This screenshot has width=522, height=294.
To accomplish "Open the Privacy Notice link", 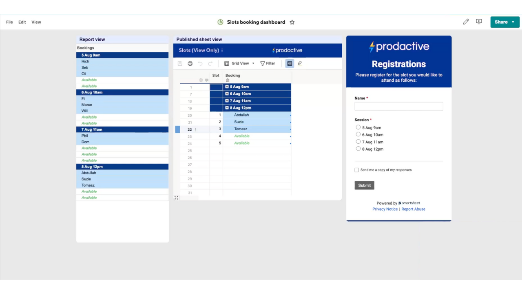I will pos(385,209).
